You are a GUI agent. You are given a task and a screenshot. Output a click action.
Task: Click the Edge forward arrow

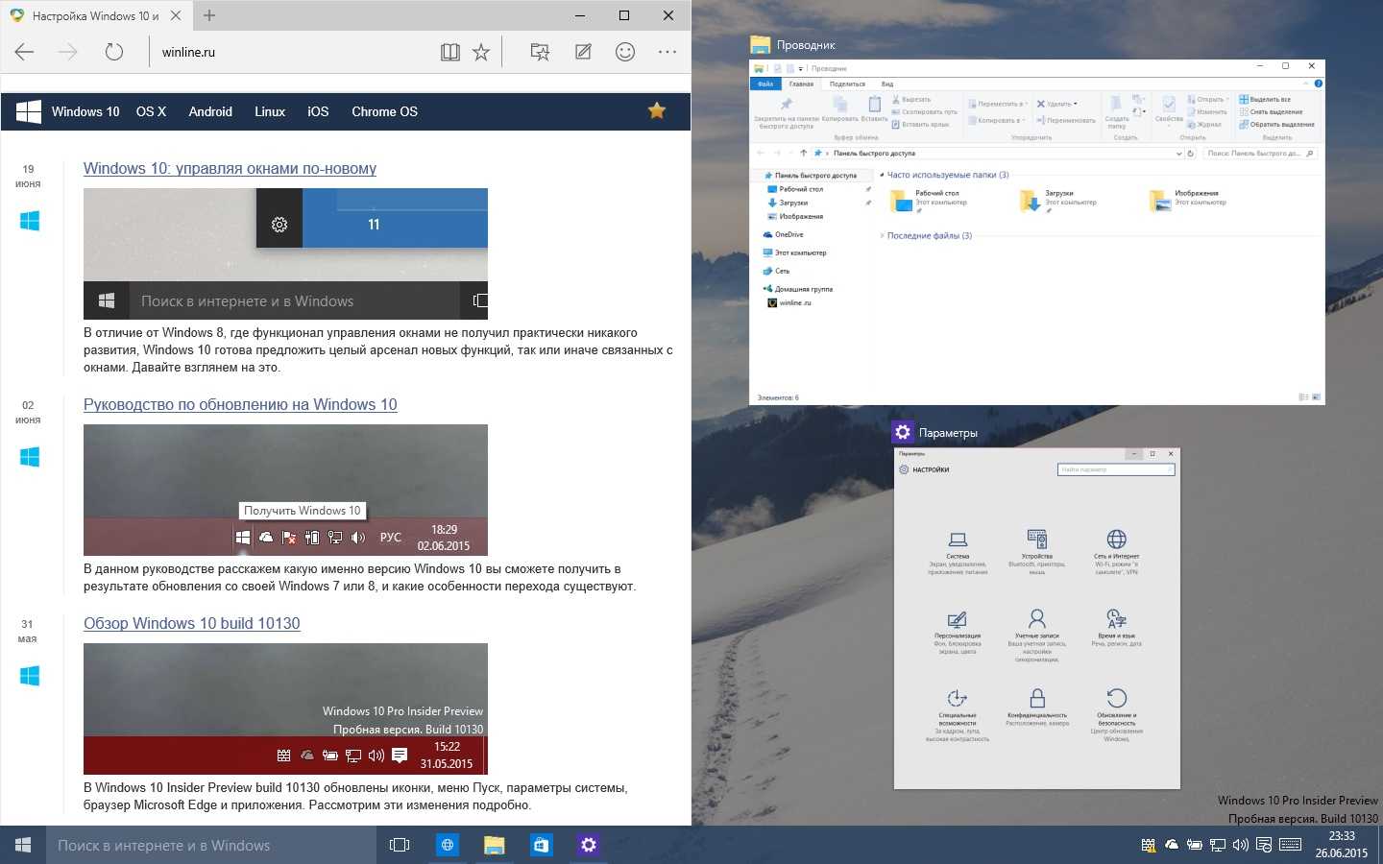(68, 52)
